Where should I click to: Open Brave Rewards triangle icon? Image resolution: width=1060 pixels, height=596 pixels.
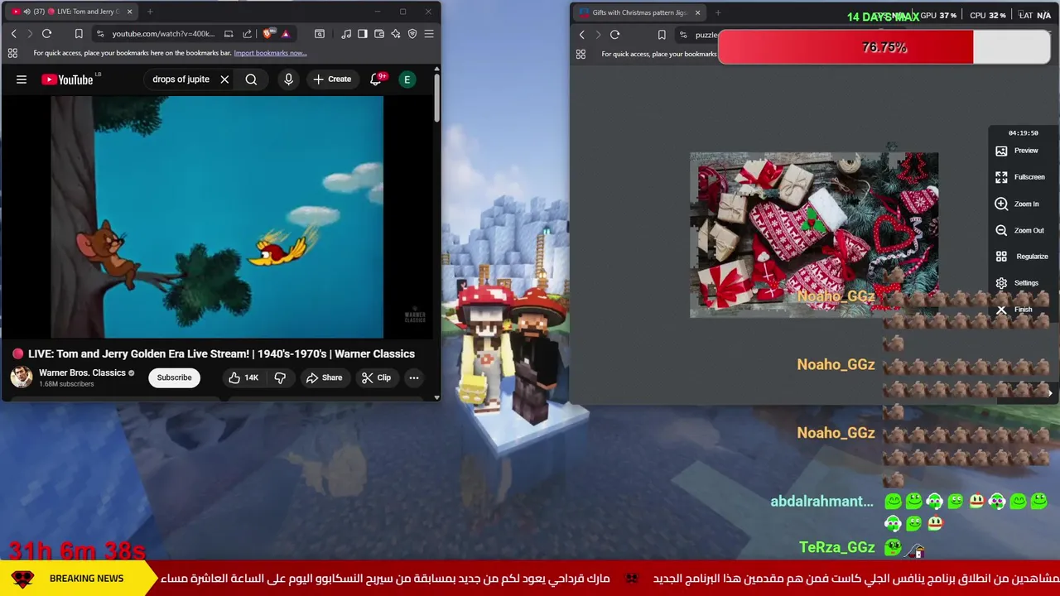[285, 34]
